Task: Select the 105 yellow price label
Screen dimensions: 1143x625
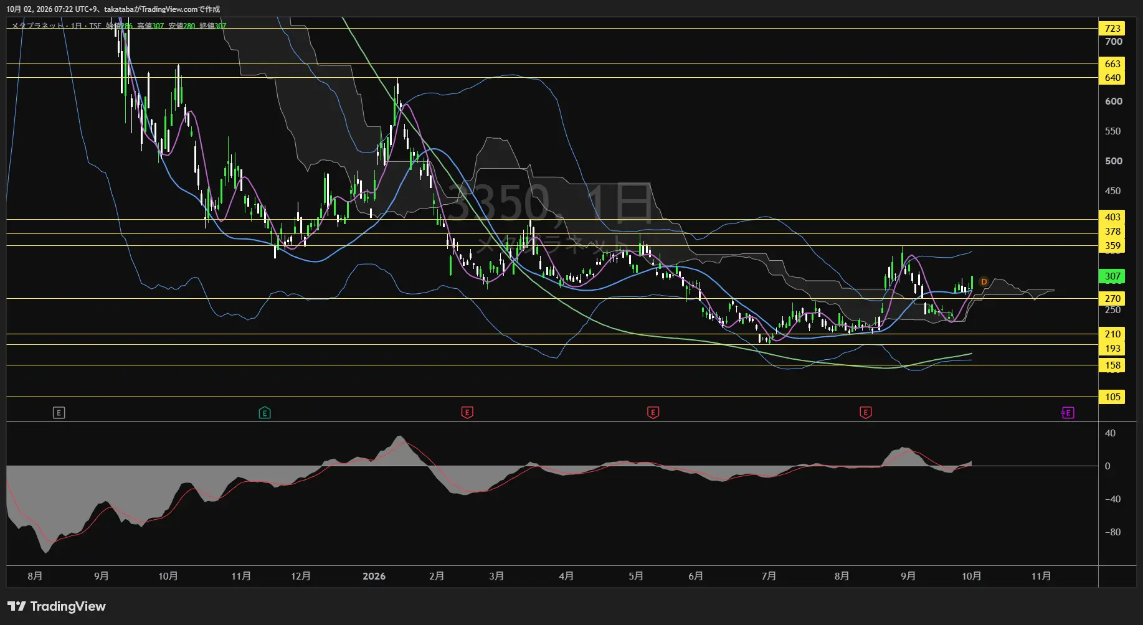Action: [x=1112, y=397]
